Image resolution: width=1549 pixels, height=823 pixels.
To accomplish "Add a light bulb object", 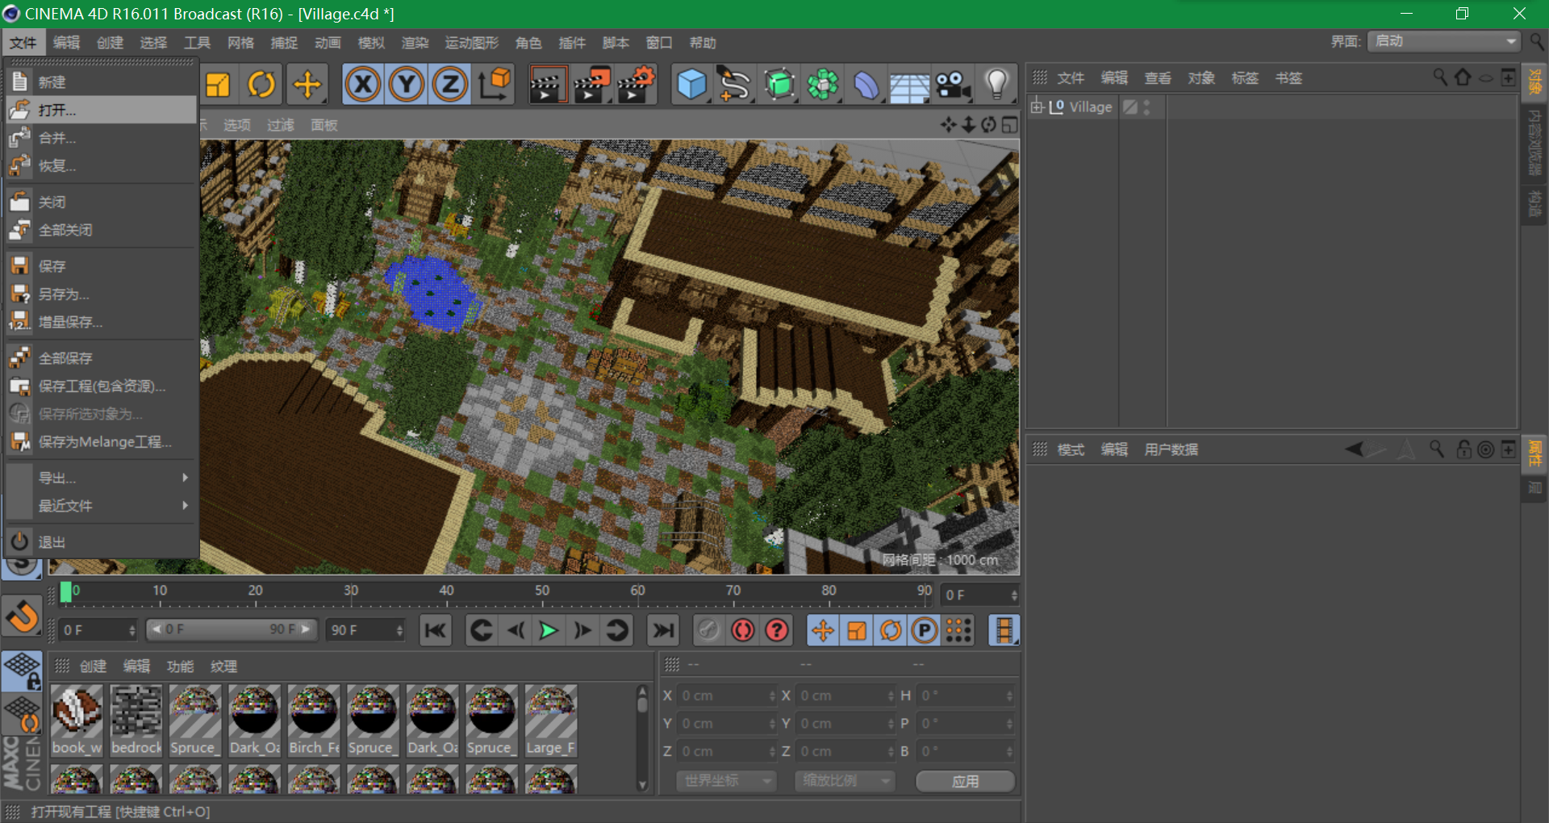I will [x=997, y=85].
